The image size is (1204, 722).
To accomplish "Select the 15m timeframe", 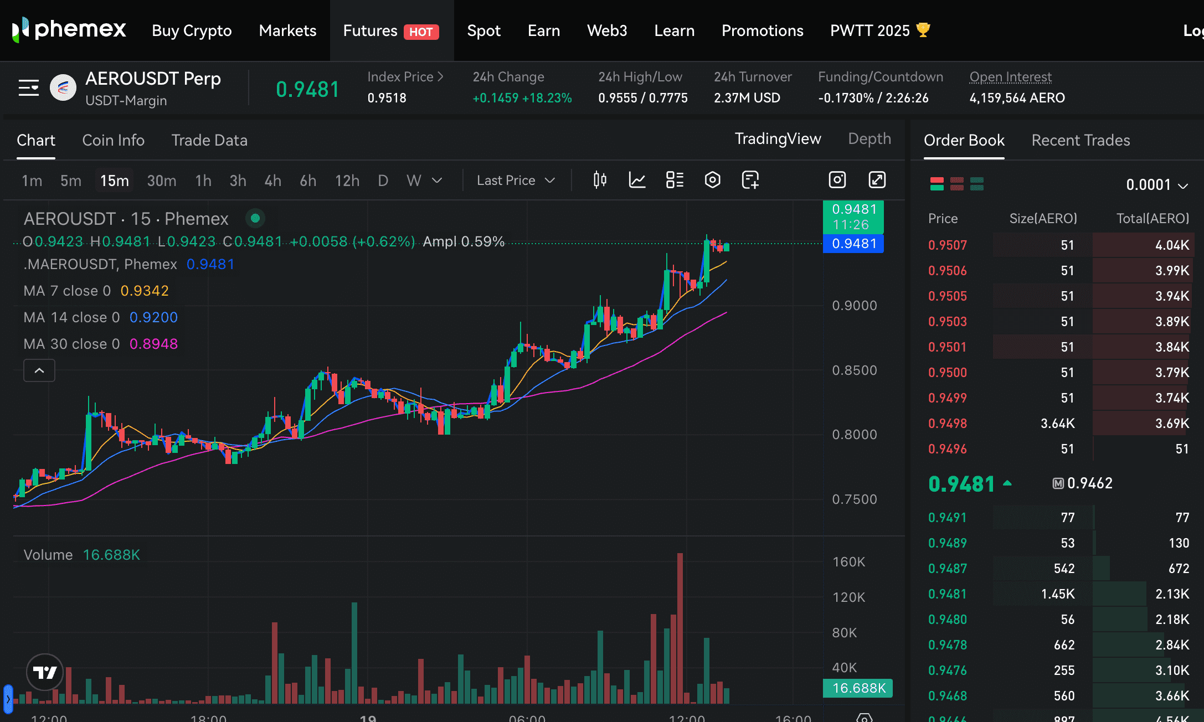I will pyautogui.click(x=115, y=180).
